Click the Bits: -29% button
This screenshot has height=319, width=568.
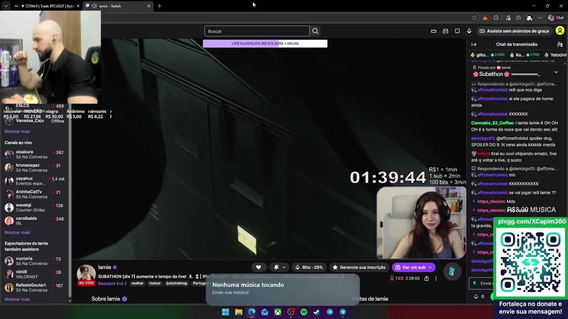tap(308, 267)
